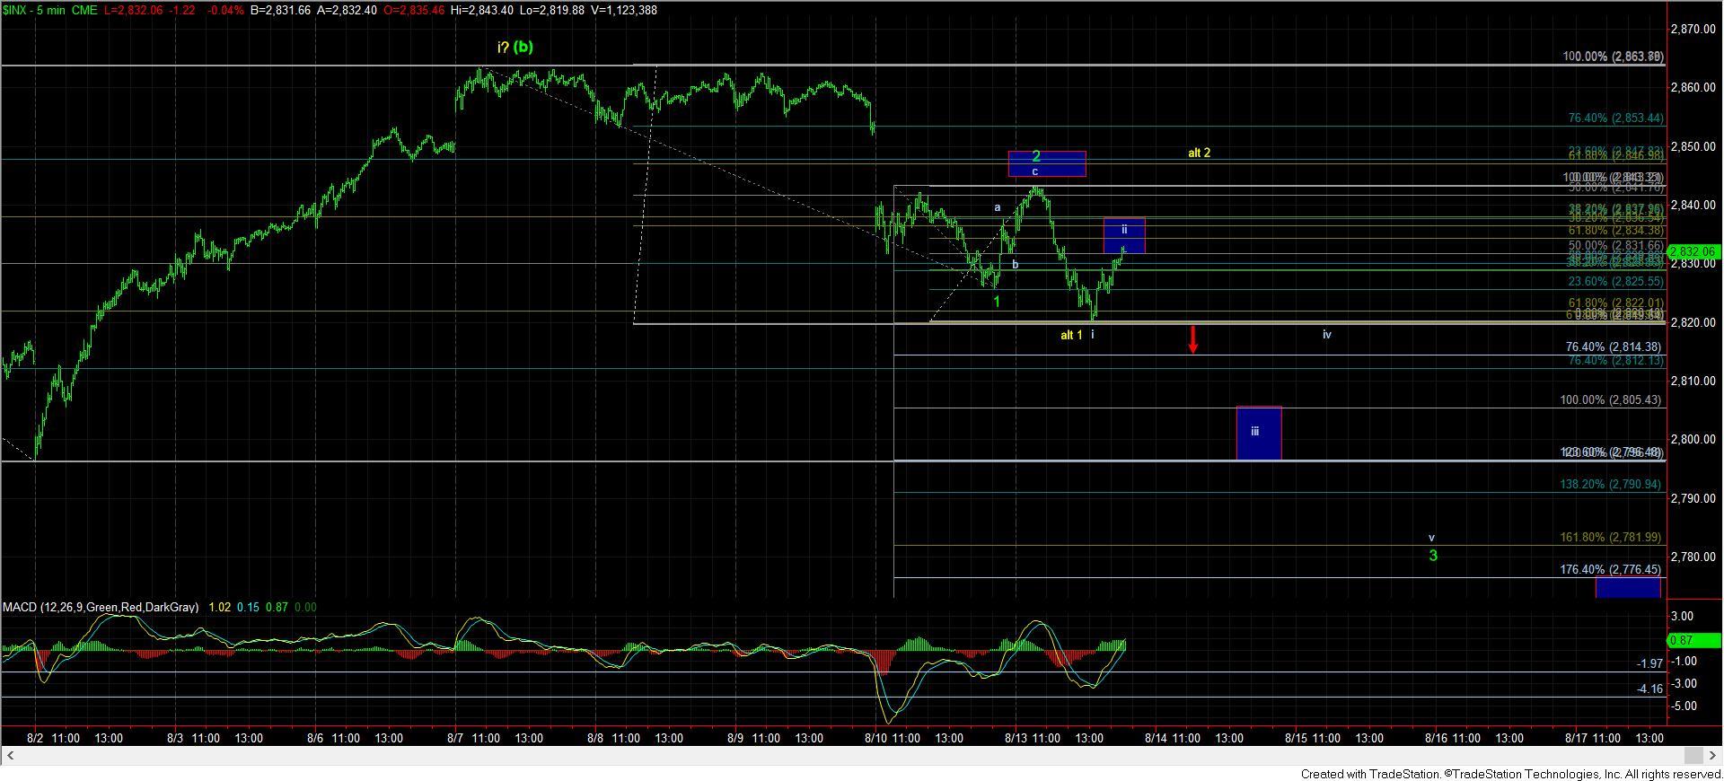Select the red down arrow drawing
Viewport: 1724px width, 781px height.
click(1193, 339)
